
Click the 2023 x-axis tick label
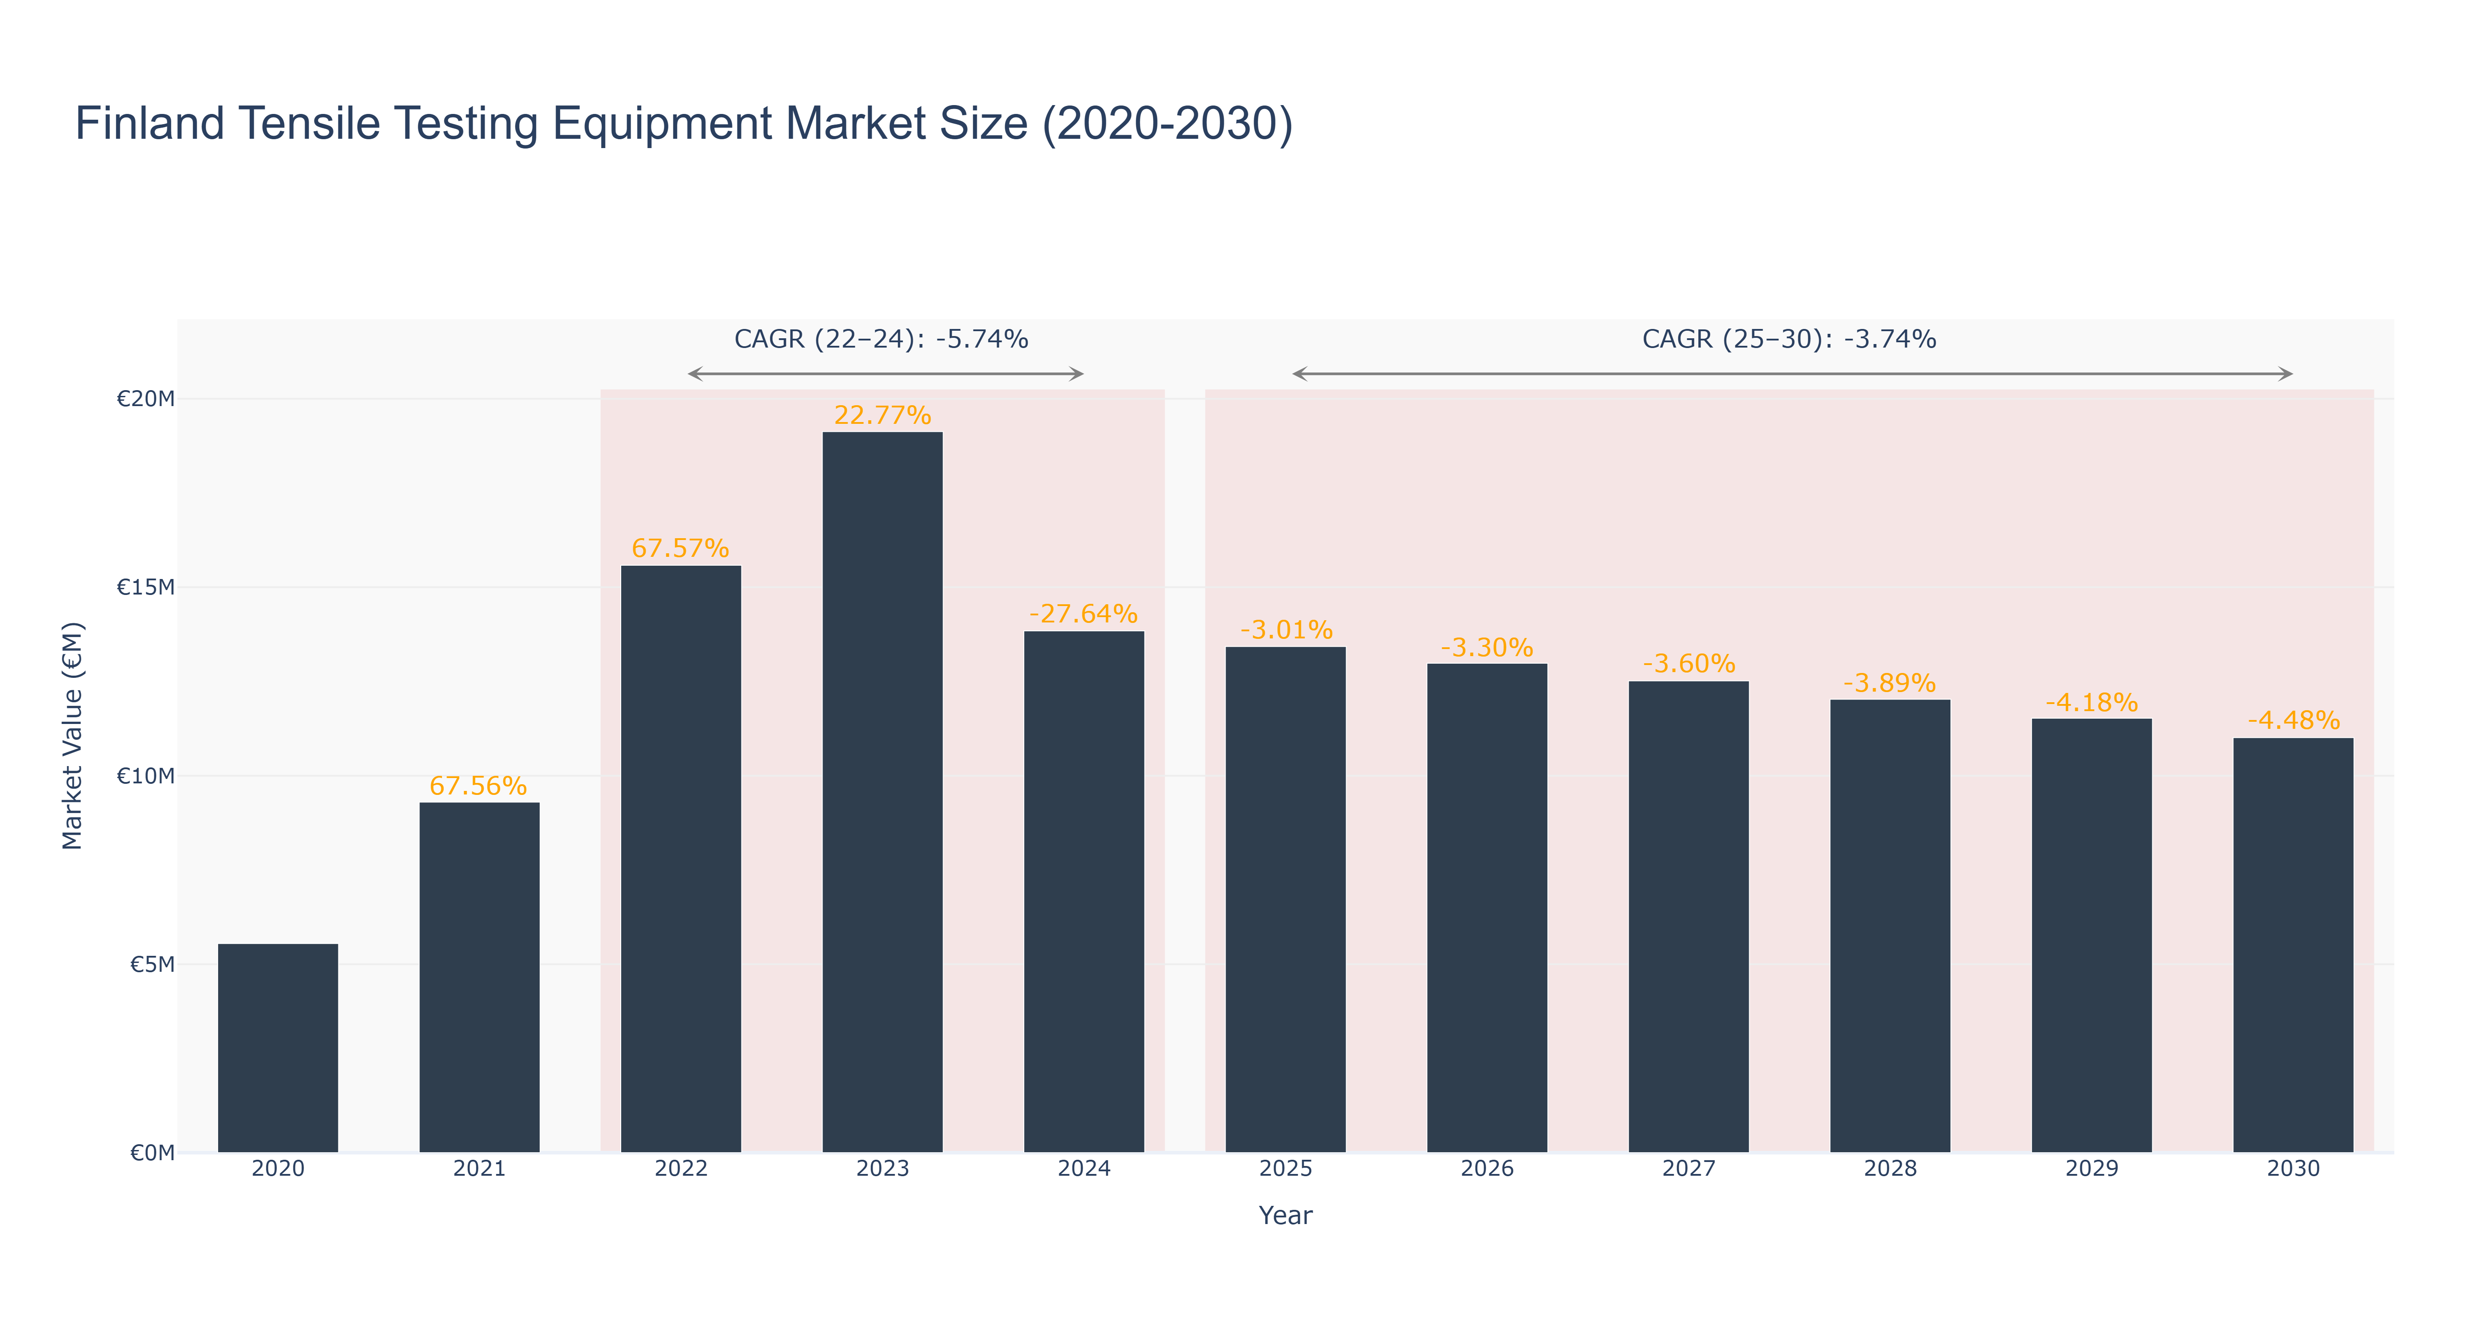click(x=882, y=1169)
